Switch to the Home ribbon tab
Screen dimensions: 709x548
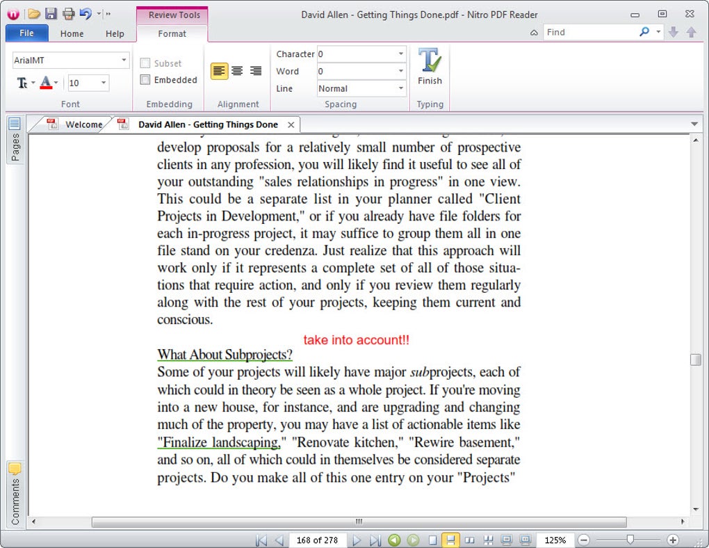[x=72, y=33]
